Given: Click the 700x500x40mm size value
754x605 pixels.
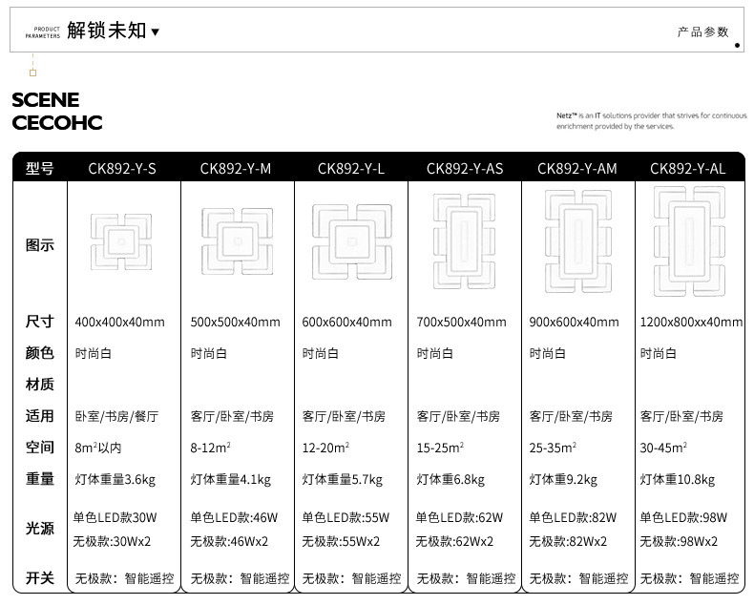Looking at the screenshot, I should point(462,322).
